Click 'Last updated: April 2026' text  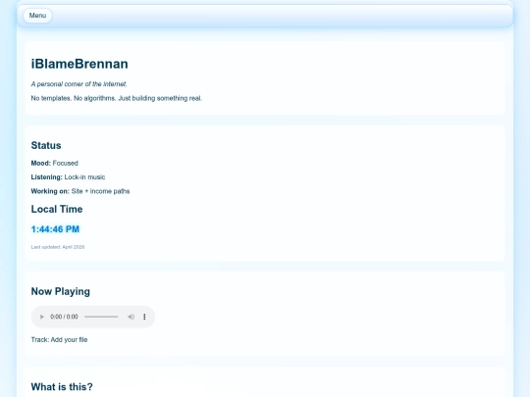[58, 247]
